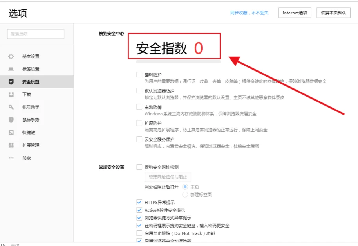This screenshot has height=246, width=358.
Task: Click the grid icon beside 扩展管理
Action: pyautogui.click(x=11, y=145)
